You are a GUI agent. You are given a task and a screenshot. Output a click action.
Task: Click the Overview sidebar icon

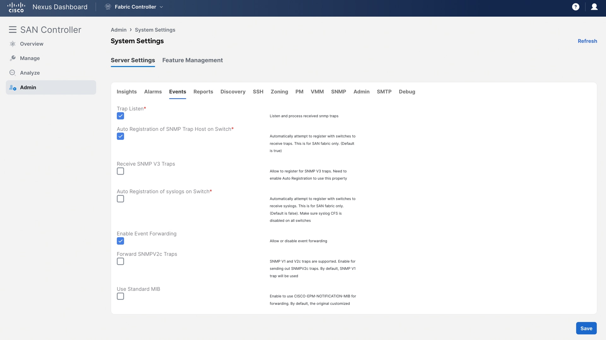point(13,44)
